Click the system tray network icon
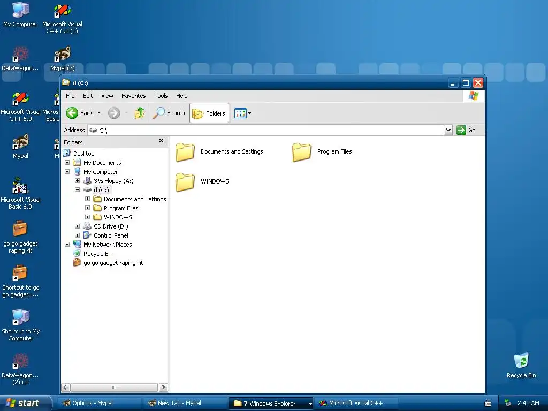 click(508, 403)
